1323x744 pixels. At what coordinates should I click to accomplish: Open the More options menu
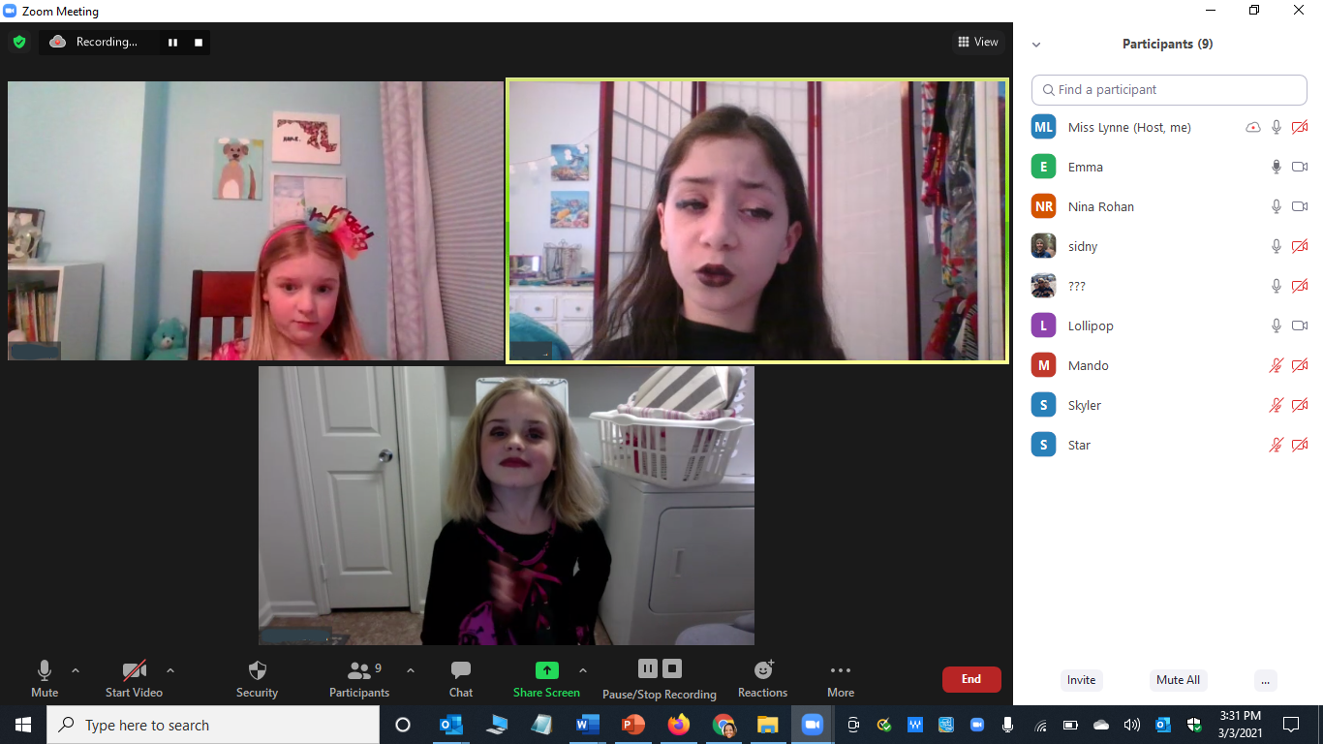click(x=841, y=678)
